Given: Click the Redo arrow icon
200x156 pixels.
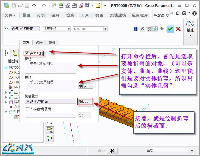Looking at the screenshot, I should [x=44, y=5].
